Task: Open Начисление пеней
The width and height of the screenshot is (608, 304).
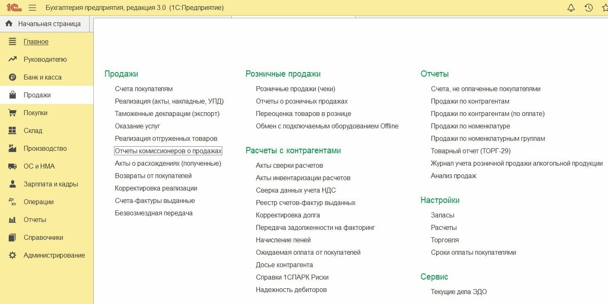Action: point(283,240)
